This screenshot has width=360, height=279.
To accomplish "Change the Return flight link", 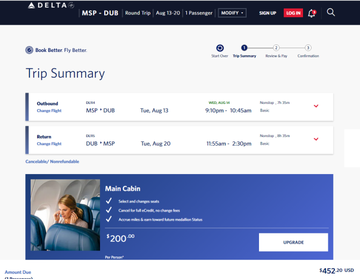I will 49,144.
